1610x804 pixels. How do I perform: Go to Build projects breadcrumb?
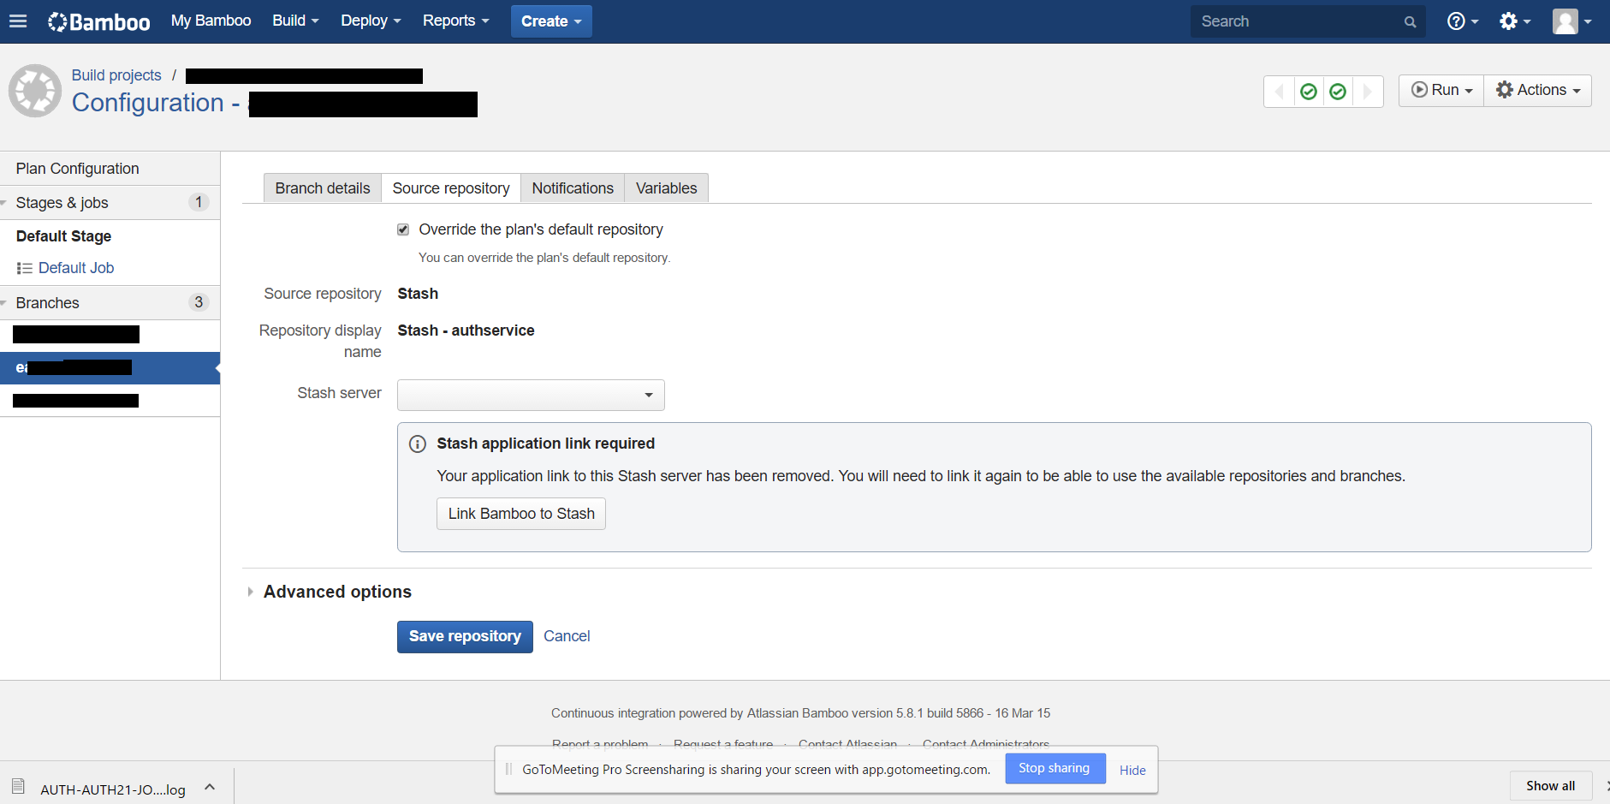tap(116, 75)
